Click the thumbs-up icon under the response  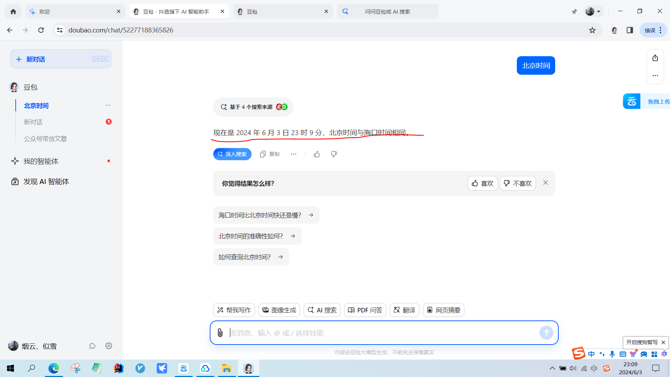(317, 154)
